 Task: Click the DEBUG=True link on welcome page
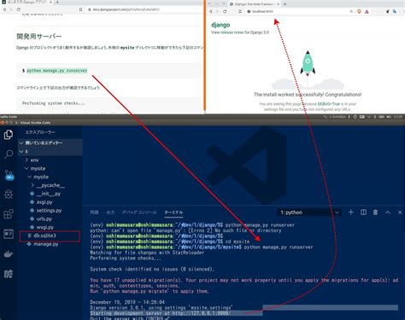(x=329, y=104)
